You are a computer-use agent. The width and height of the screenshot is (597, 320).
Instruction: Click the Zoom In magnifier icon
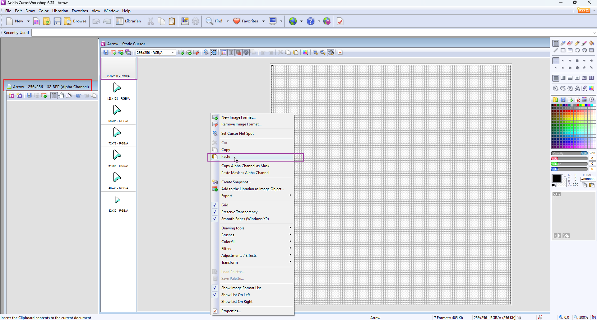[x=315, y=53]
